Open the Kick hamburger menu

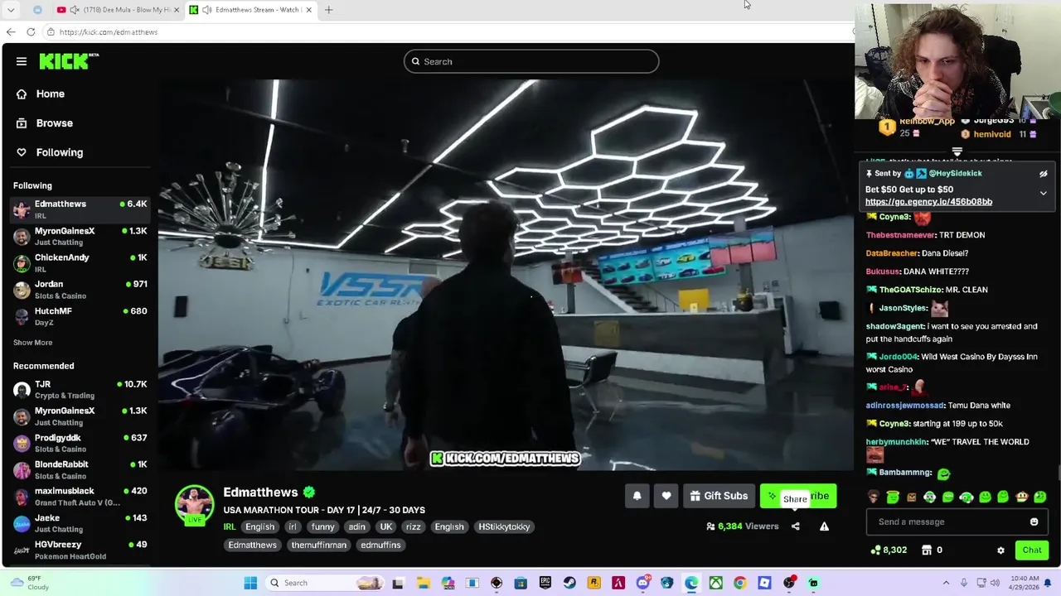22,61
